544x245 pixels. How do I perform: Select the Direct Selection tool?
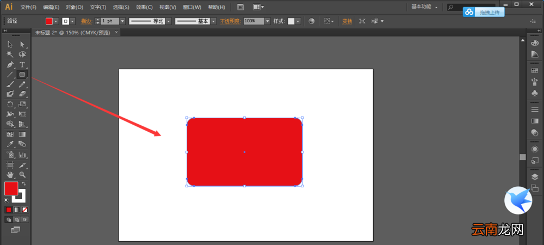point(22,45)
